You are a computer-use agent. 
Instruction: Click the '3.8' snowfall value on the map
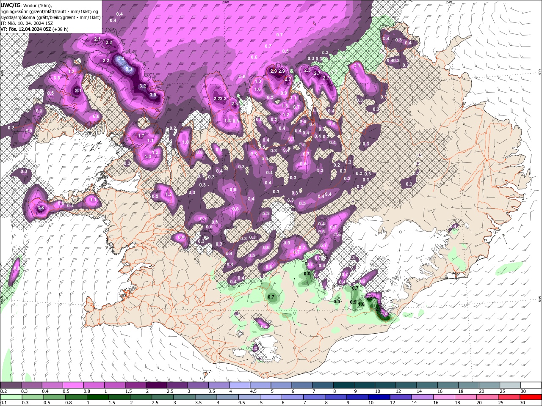click(x=41, y=208)
